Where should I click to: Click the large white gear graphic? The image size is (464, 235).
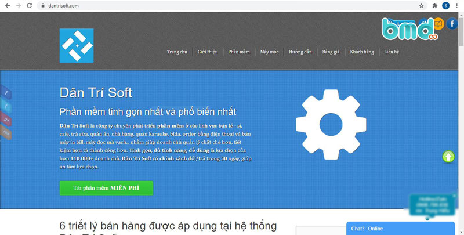pyautogui.click(x=331, y=124)
